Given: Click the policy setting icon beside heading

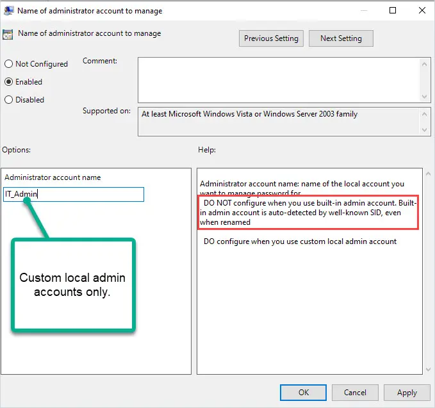Looking at the screenshot, I should click(x=8, y=35).
